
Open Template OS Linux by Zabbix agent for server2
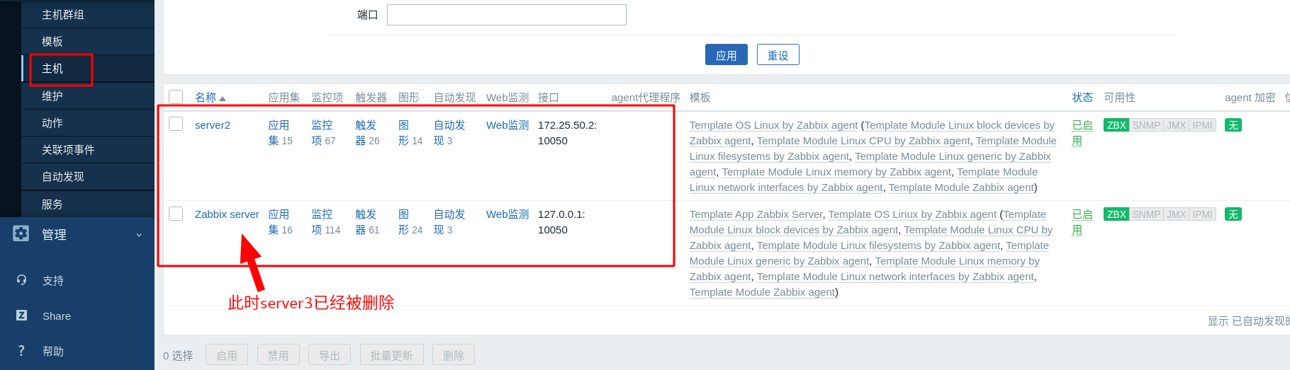773,125
